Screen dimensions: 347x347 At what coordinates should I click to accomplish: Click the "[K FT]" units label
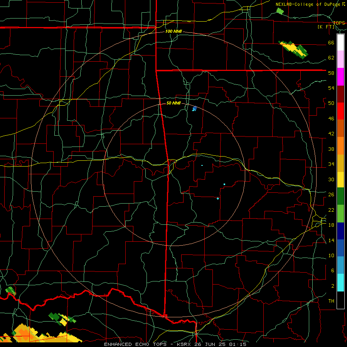point(326,27)
